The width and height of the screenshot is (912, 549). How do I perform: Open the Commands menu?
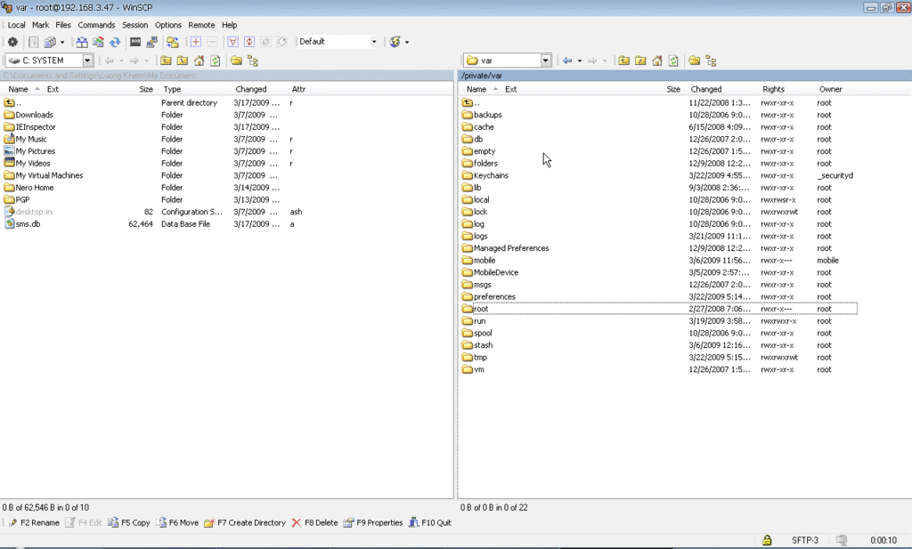click(x=96, y=25)
